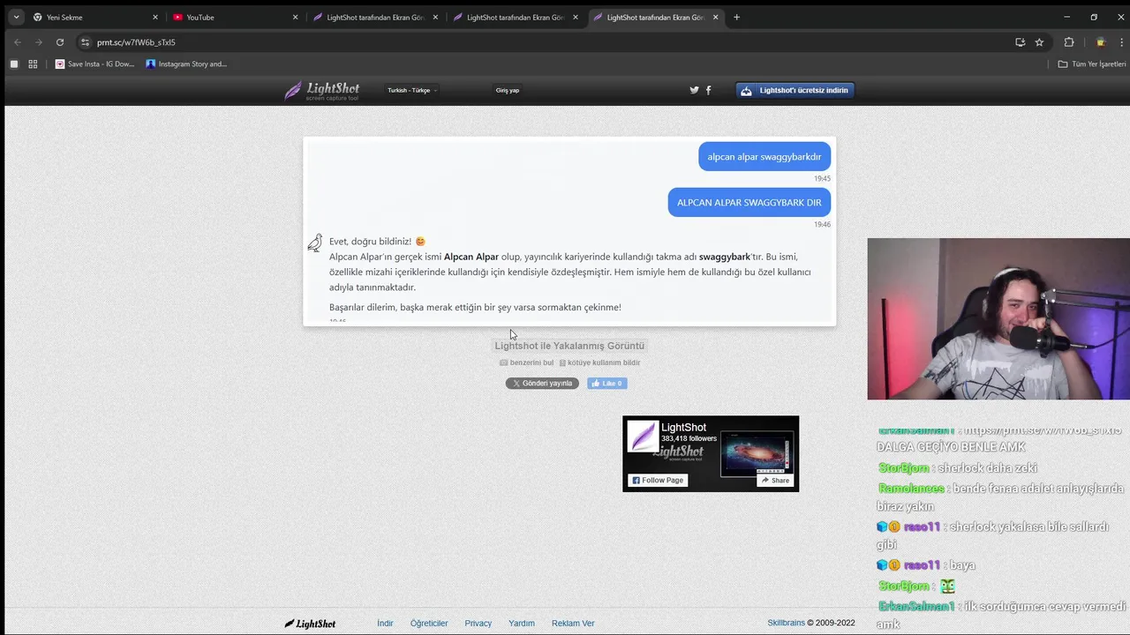The width and height of the screenshot is (1130, 635).
Task: Click the Facebook Like button
Action: pyautogui.click(x=607, y=383)
